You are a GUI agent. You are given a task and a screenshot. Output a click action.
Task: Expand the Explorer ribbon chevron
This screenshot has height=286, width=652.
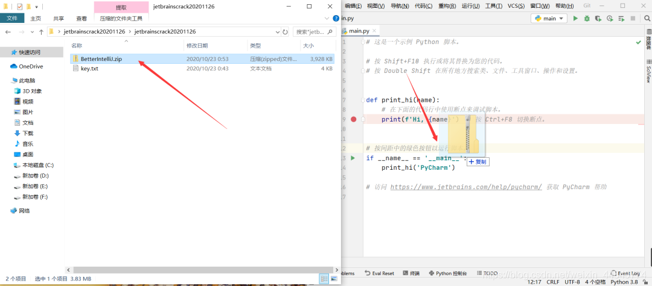click(327, 19)
